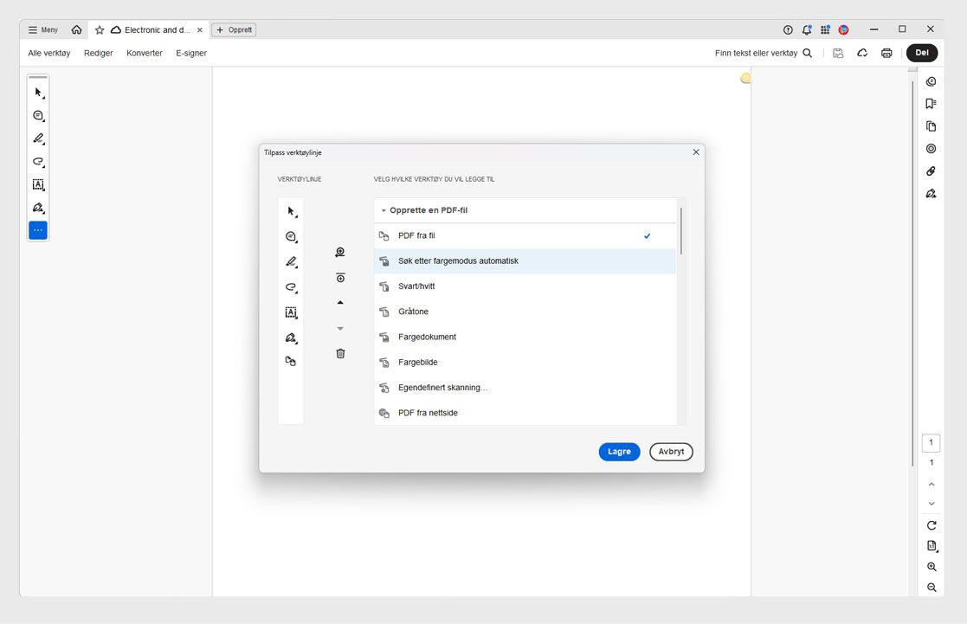Click the Lagre button
Image resolution: width=967 pixels, height=624 pixels.
(x=619, y=452)
